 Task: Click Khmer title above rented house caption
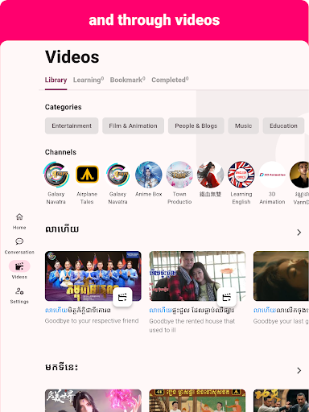coord(192,311)
